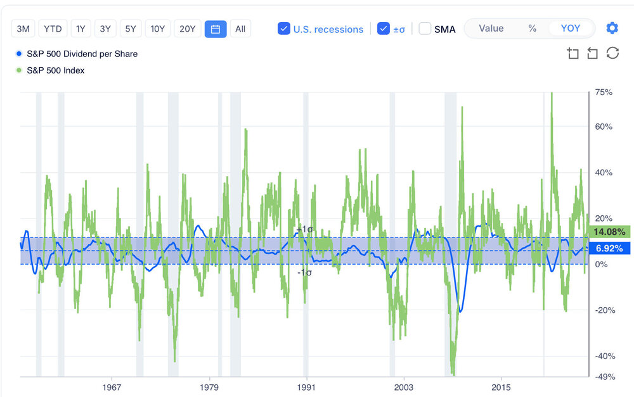This screenshot has width=634, height=397.
Task: Click the blue Dividend per Share legend dot
Action: [19, 54]
